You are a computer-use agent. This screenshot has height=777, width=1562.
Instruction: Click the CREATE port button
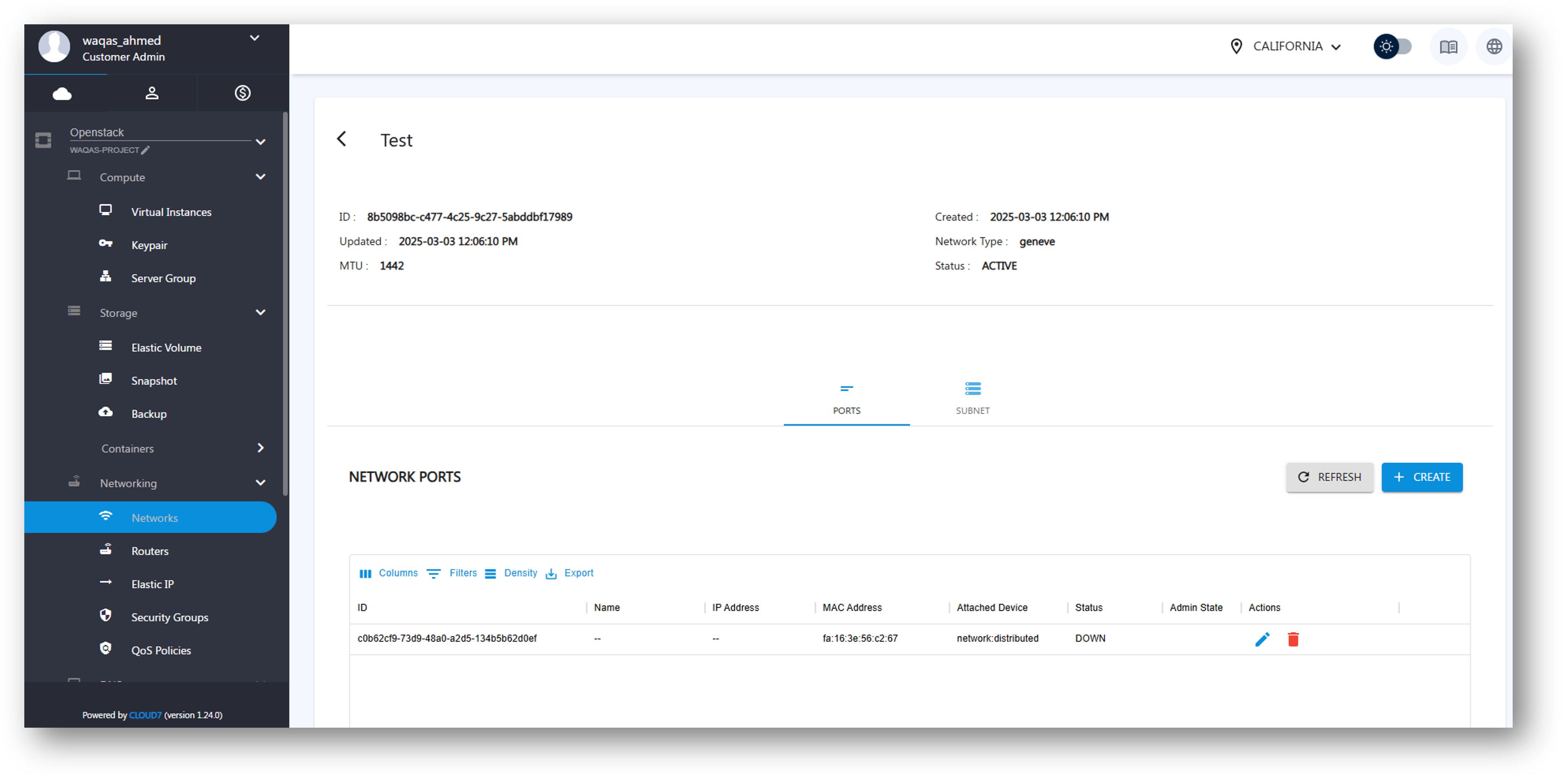tap(1421, 477)
